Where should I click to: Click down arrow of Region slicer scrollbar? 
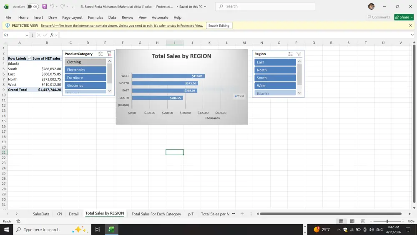pyautogui.click(x=299, y=93)
